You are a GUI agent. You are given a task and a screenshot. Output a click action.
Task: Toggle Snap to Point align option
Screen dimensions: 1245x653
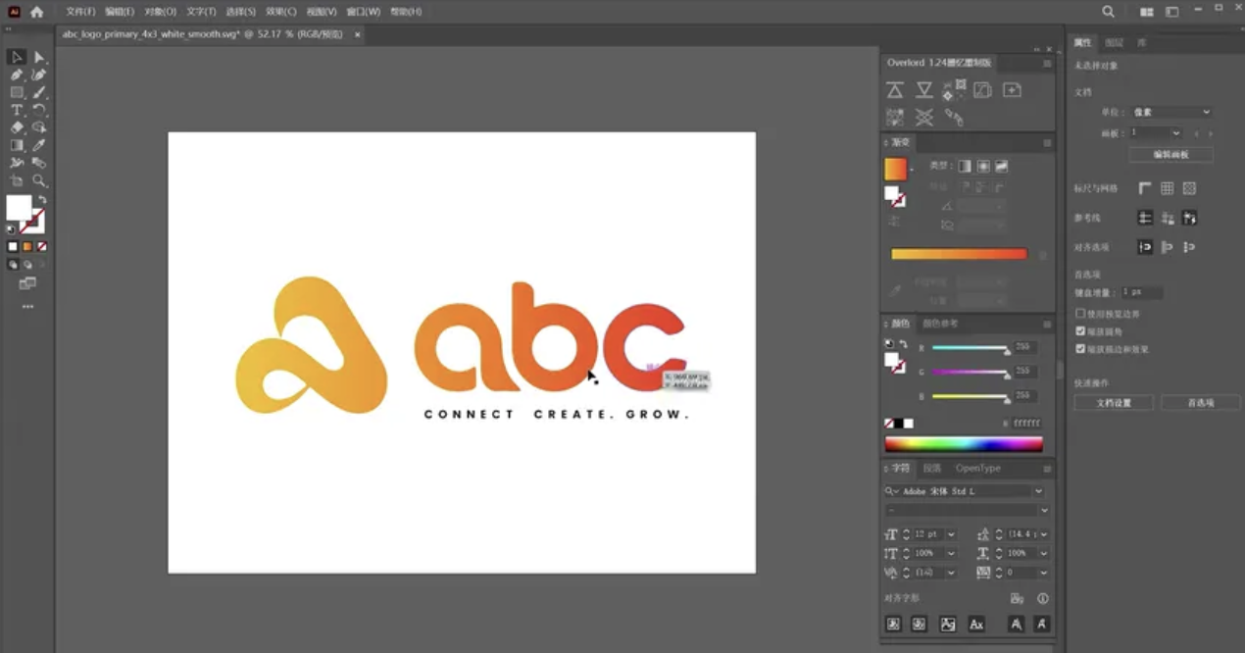(1145, 247)
